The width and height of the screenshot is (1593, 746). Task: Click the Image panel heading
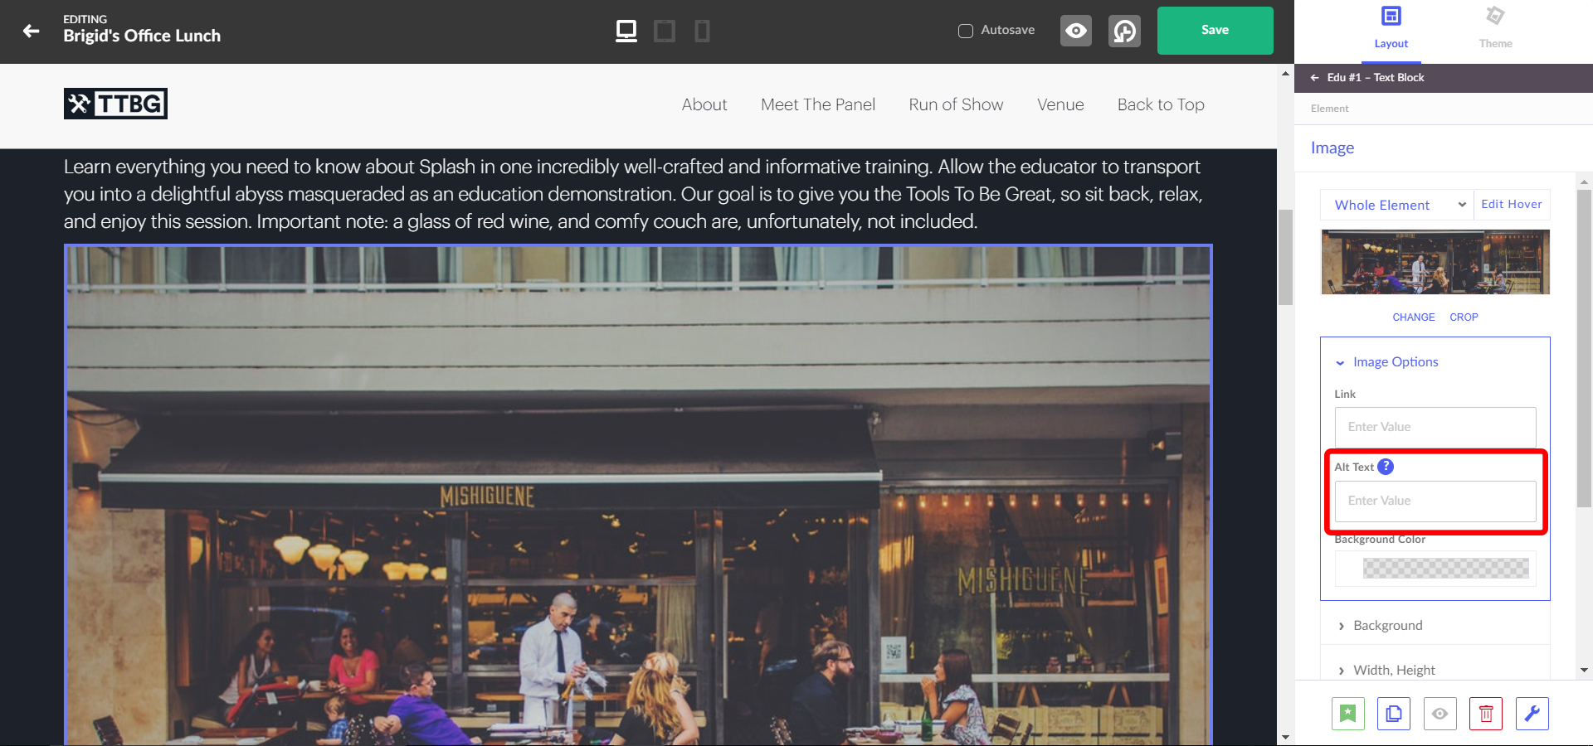1332,148
